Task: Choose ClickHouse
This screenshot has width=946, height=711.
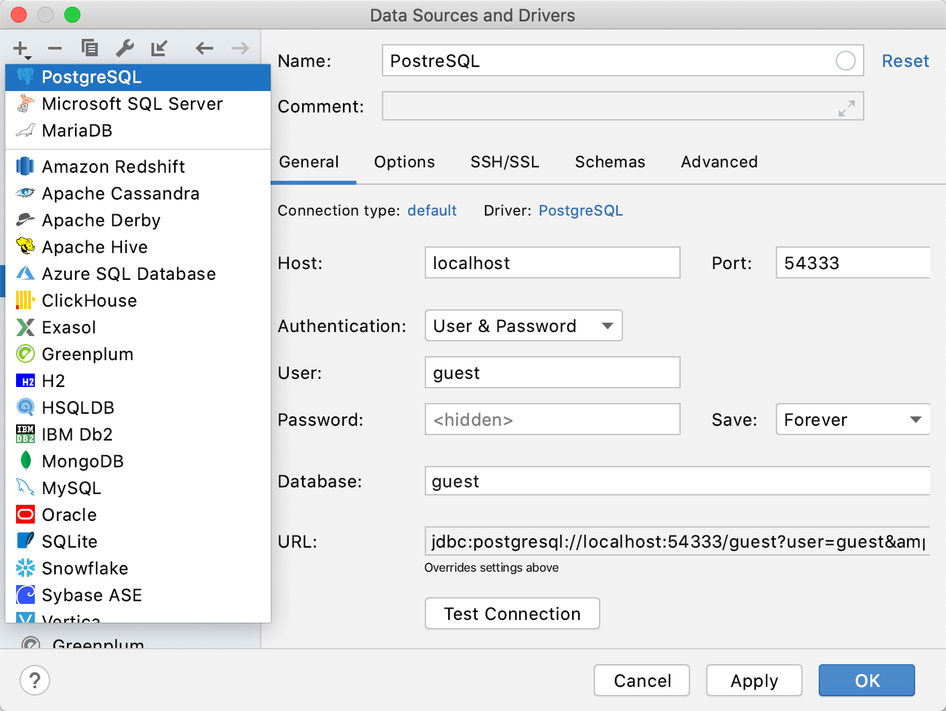Action: (138, 301)
